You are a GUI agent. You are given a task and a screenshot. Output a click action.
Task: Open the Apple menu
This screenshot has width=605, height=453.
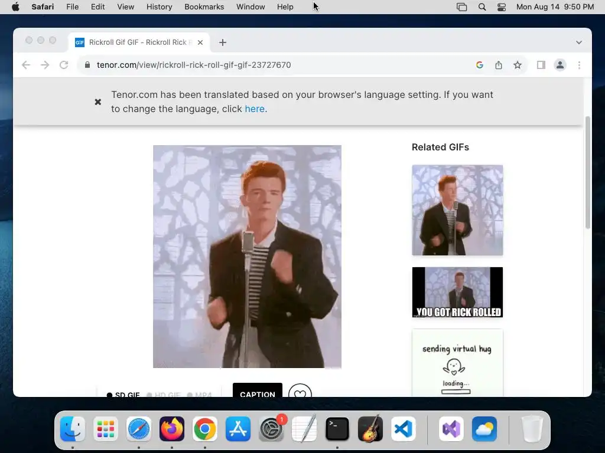click(x=15, y=7)
